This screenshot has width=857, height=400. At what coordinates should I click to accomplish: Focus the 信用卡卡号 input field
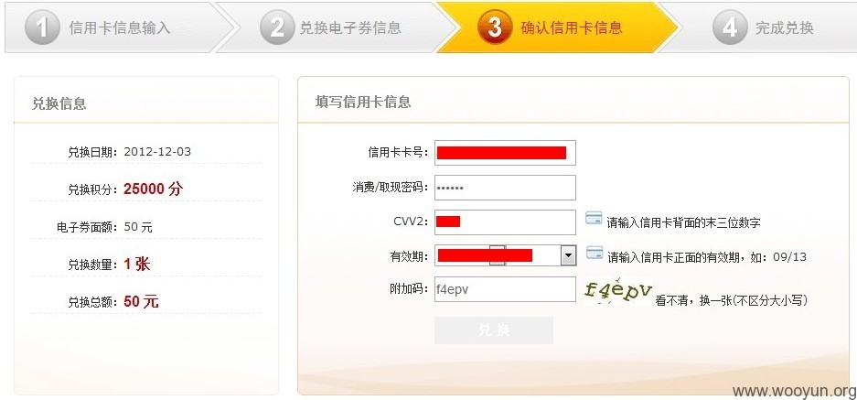(x=505, y=153)
